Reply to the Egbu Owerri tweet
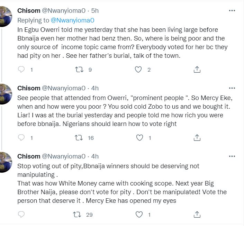Viewport: 244px width, 226px height. 21,70
